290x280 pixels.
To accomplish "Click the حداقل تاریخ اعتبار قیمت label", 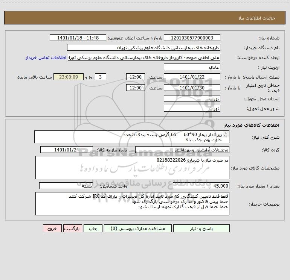I will pyautogui.click(x=263, y=88).
